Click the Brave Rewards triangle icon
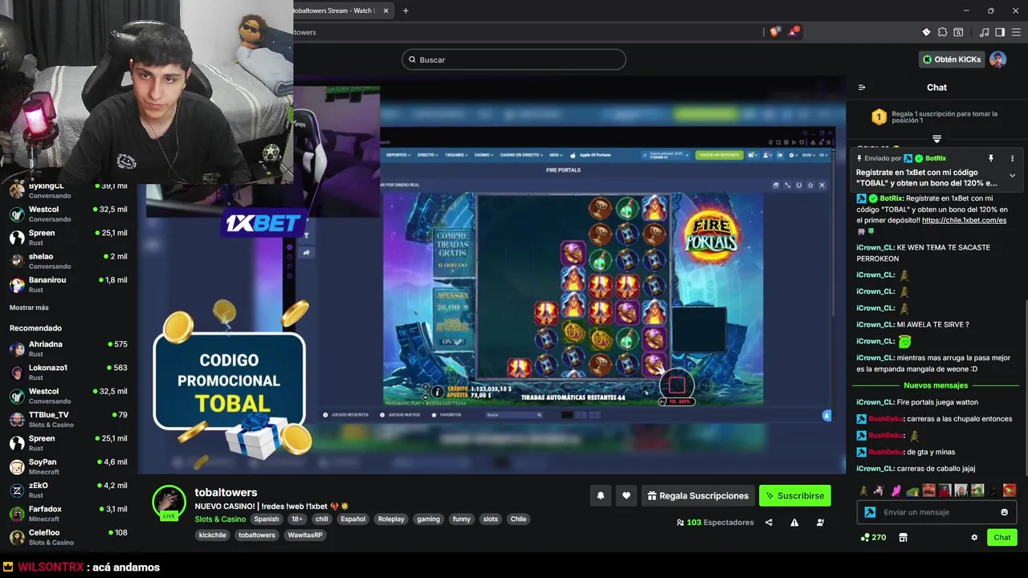 tap(794, 32)
